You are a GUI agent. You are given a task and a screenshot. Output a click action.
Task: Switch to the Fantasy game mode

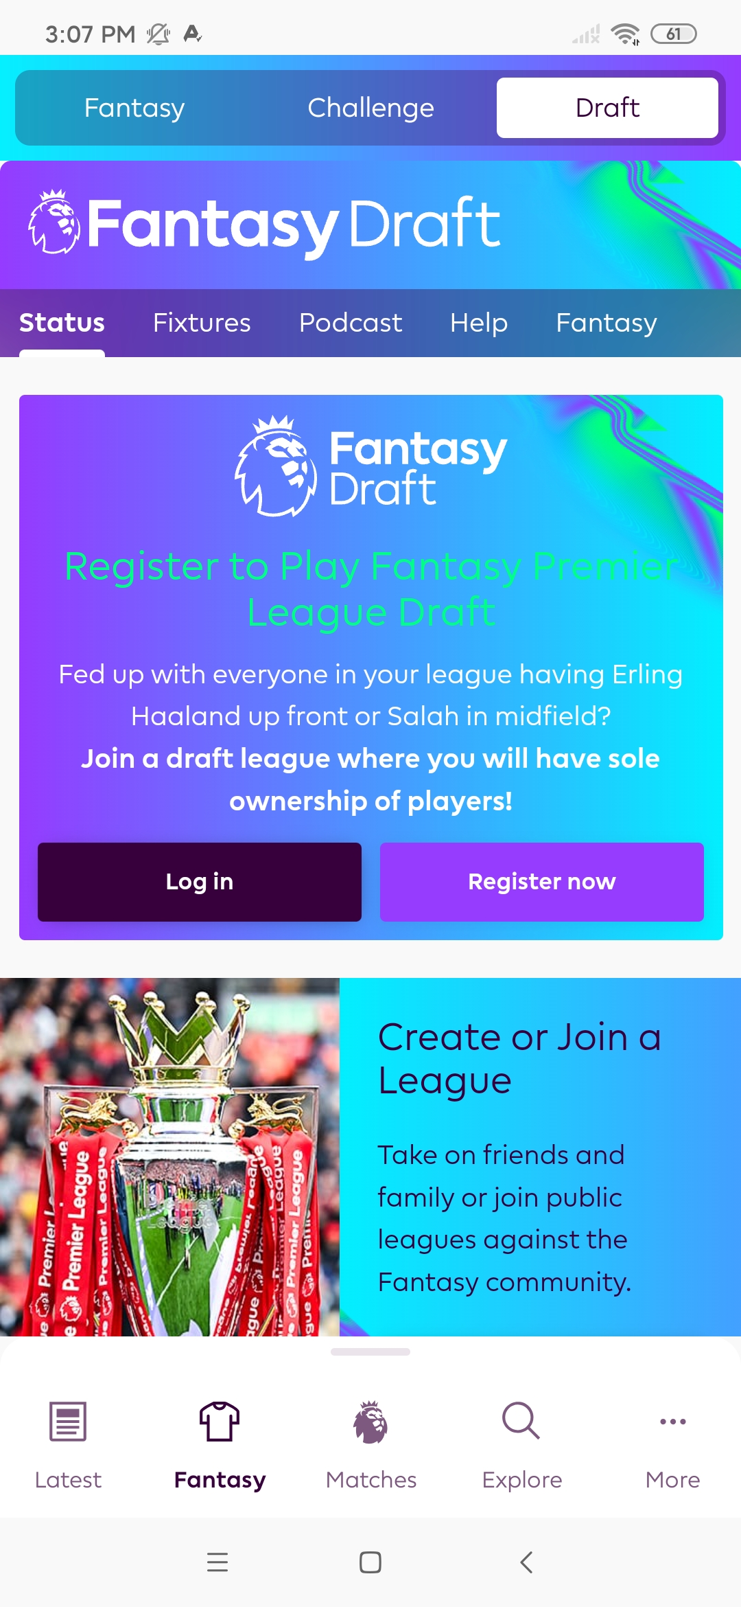(x=134, y=108)
